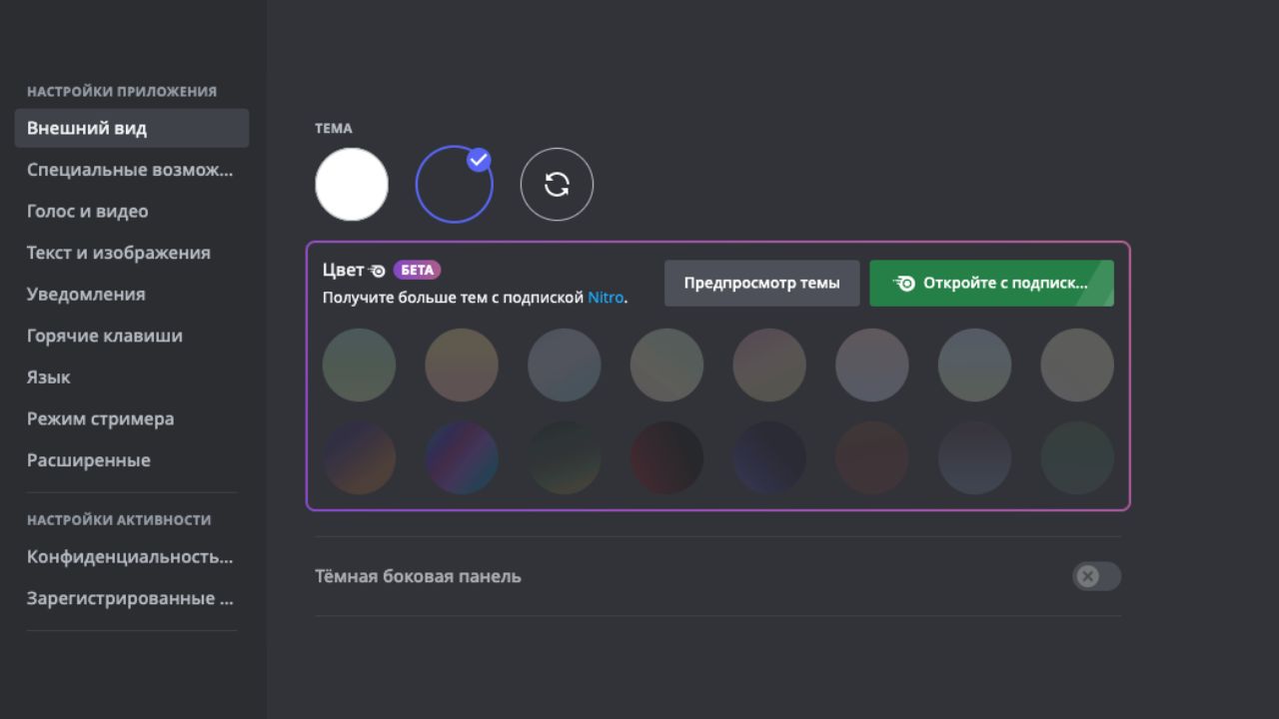1279x719 pixels.
Task: Select the second color theme in bottom row
Action: coord(462,457)
